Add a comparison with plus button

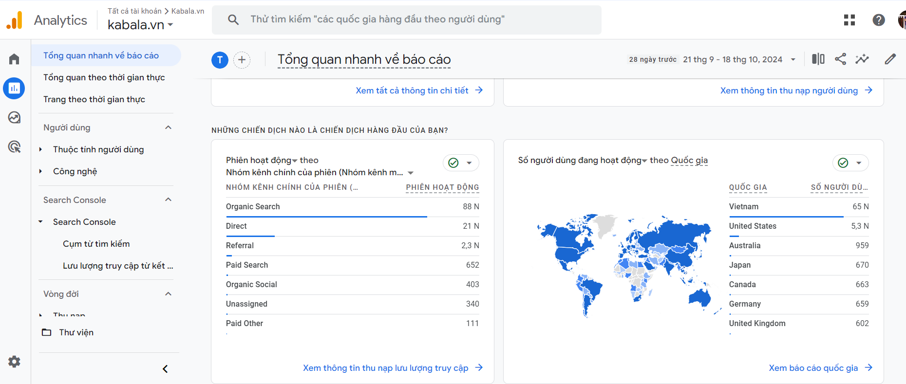coord(242,60)
